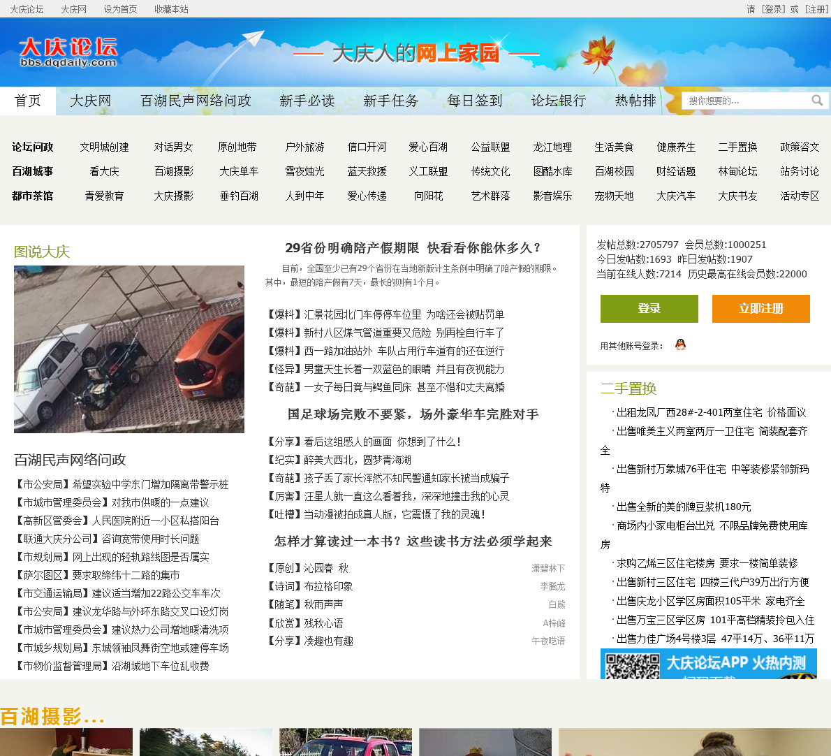The width and height of the screenshot is (831, 756).
Task: Open the 活动专区 board
Action: (800, 196)
